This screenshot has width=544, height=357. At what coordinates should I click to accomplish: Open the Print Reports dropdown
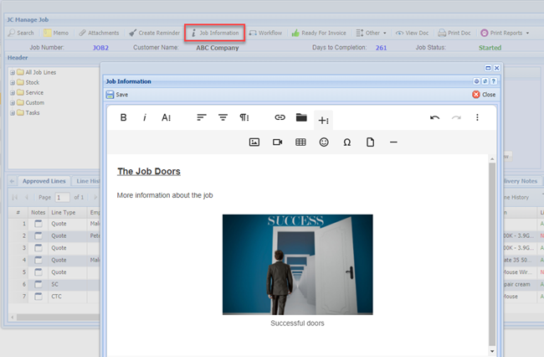[504, 33]
